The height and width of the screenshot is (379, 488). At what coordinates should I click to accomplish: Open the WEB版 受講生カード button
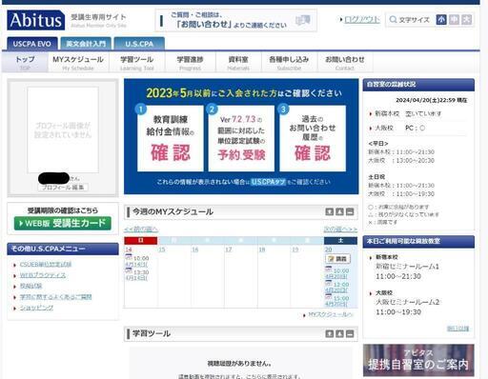63,223
